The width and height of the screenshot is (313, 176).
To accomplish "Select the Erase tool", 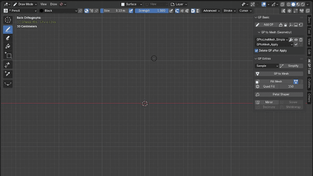I will (8, 38).
